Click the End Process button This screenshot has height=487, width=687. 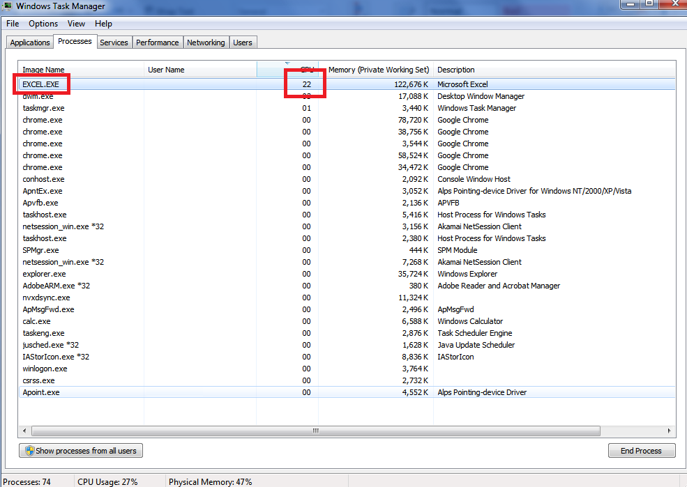642,451
